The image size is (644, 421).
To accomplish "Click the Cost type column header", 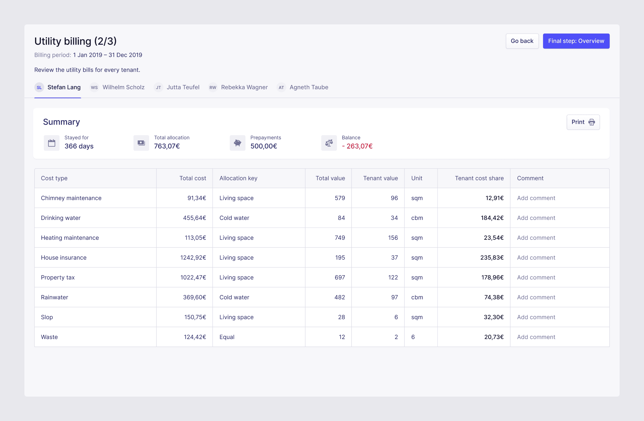I will point(54,178).
